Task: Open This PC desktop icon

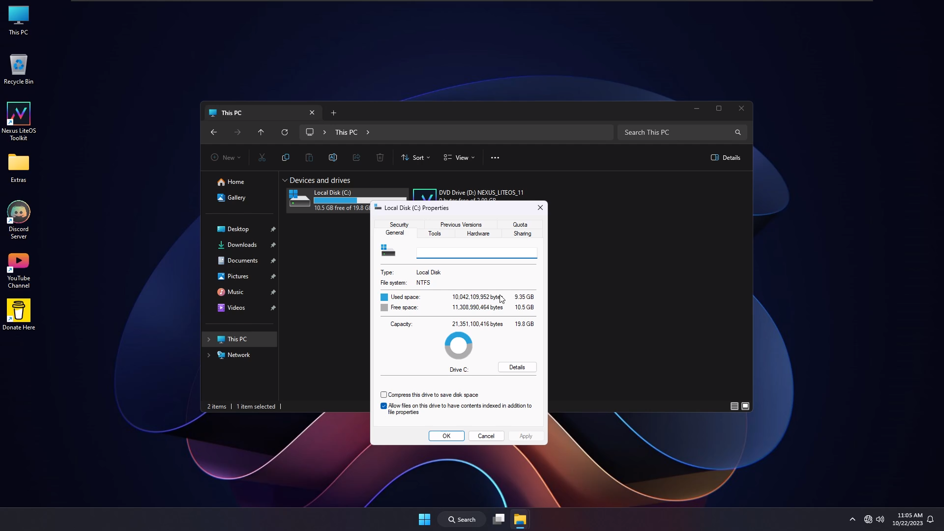Action: pos(19,21)
